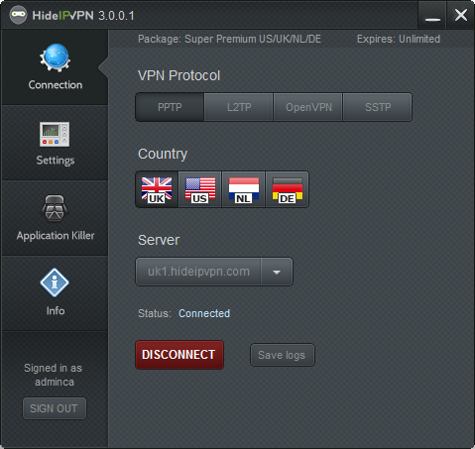
Task: Select the DE flag country
Action: 288,189
